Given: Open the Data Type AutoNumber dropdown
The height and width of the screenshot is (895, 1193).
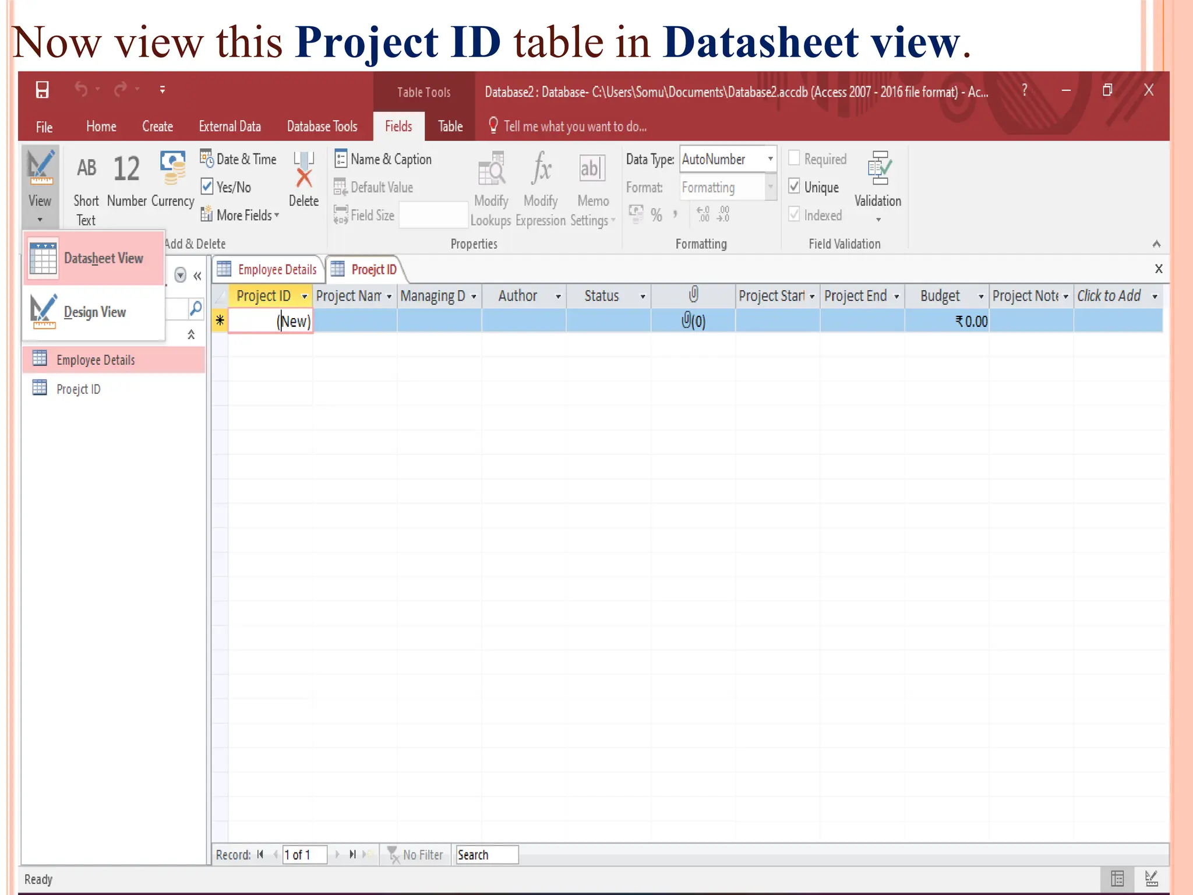Looking at the screenshot, I should tap(770, 159).
